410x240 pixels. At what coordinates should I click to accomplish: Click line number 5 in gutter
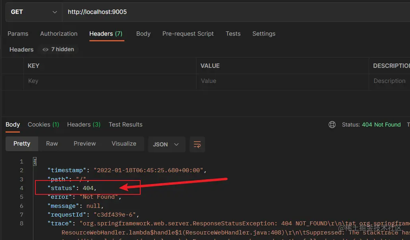tap(21, 197)
